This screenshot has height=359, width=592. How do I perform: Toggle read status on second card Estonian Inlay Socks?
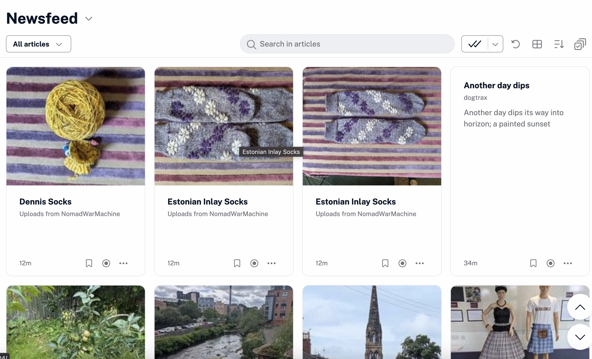(x=254, y=263)
